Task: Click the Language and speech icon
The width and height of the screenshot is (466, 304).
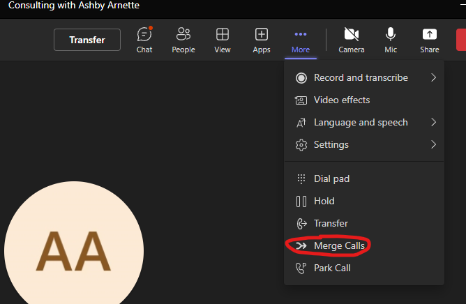Action: coord(301,123)
